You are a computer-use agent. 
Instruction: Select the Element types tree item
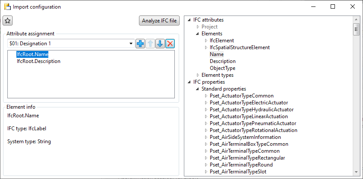pyautogui.click(x=218, y=75)
